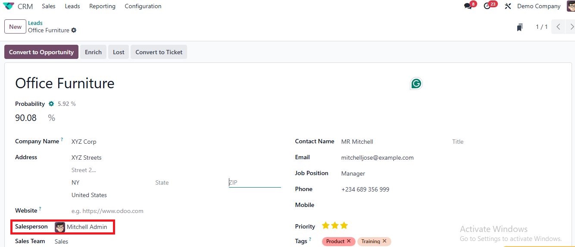
Task: Click Convert to Opportunity button
Action: (41, 52)
